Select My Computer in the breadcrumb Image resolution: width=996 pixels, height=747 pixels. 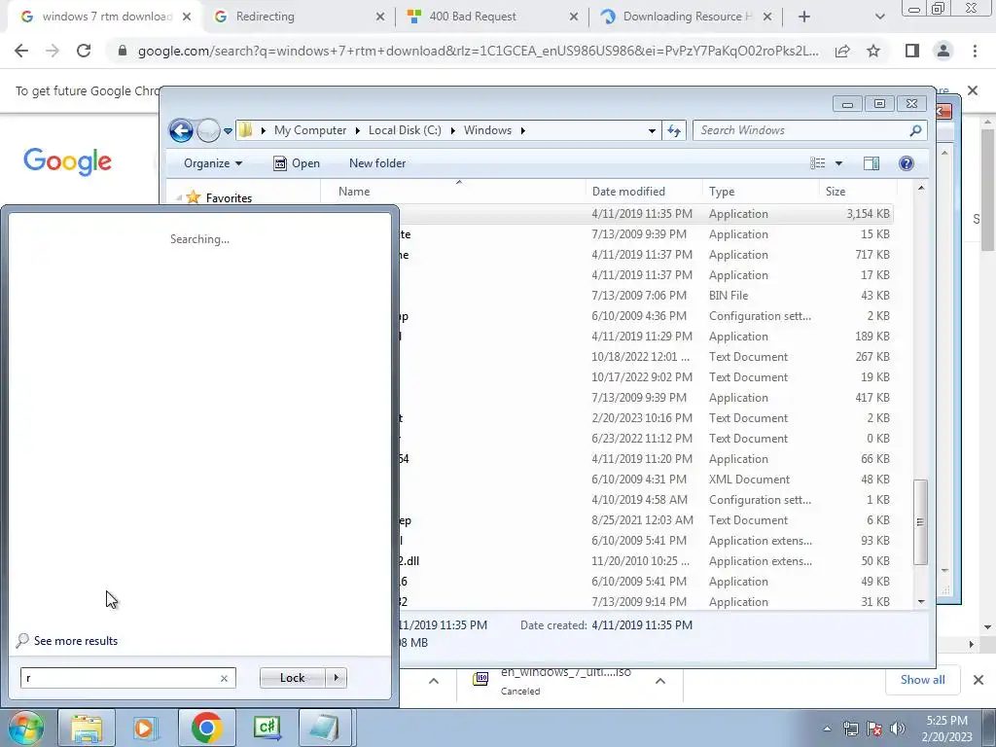[x=310, y=130]
